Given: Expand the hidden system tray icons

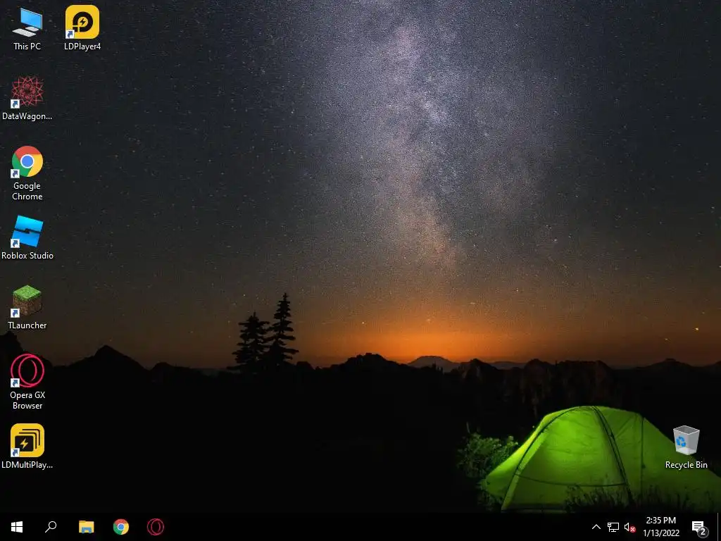Looking at the screenshot, I should coord(596,527).
